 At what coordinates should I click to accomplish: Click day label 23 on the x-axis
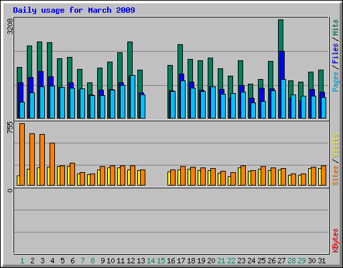241,261
